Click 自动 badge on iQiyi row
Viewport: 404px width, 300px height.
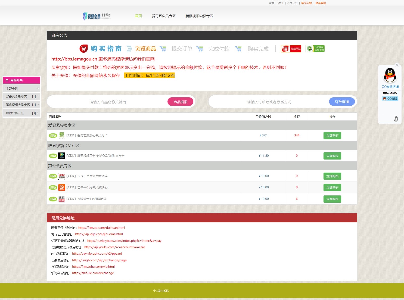click(x=53, y=136)
